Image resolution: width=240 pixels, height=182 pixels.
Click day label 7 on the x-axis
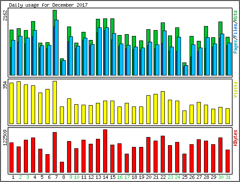click(x=56, y=177)
